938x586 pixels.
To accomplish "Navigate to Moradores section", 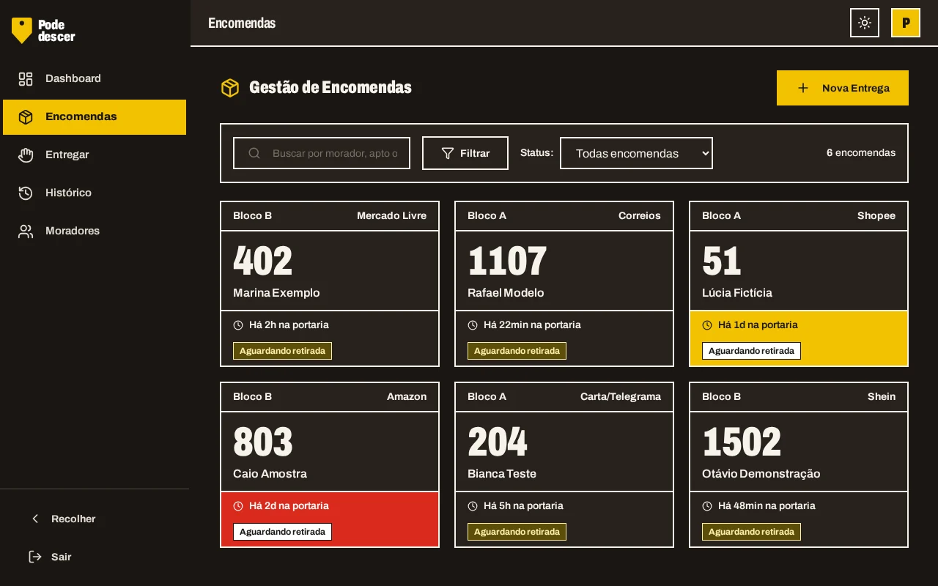I will [95, 231].
